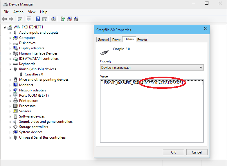This screenshot has width=227, height=166.
Task: Expand the Audio inputs and outputs node
Action: (x=10, y=33)
